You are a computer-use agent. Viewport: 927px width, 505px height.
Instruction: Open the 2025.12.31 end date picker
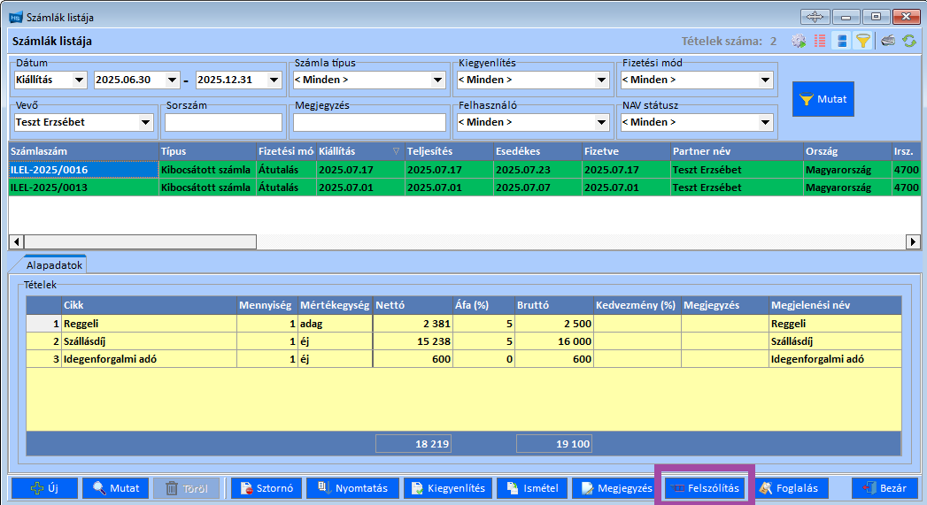point(274,80)
